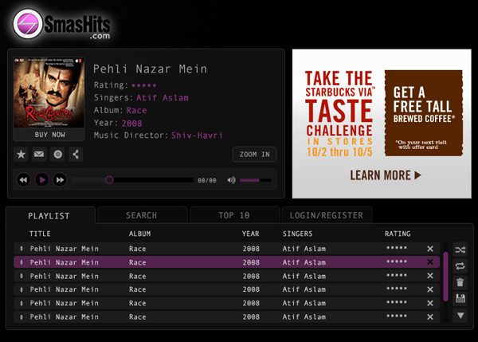The height and width of the screenshot is (342, 478).
Task: Skip to the next track with fast-forward
Action: (x=60, y=180)
